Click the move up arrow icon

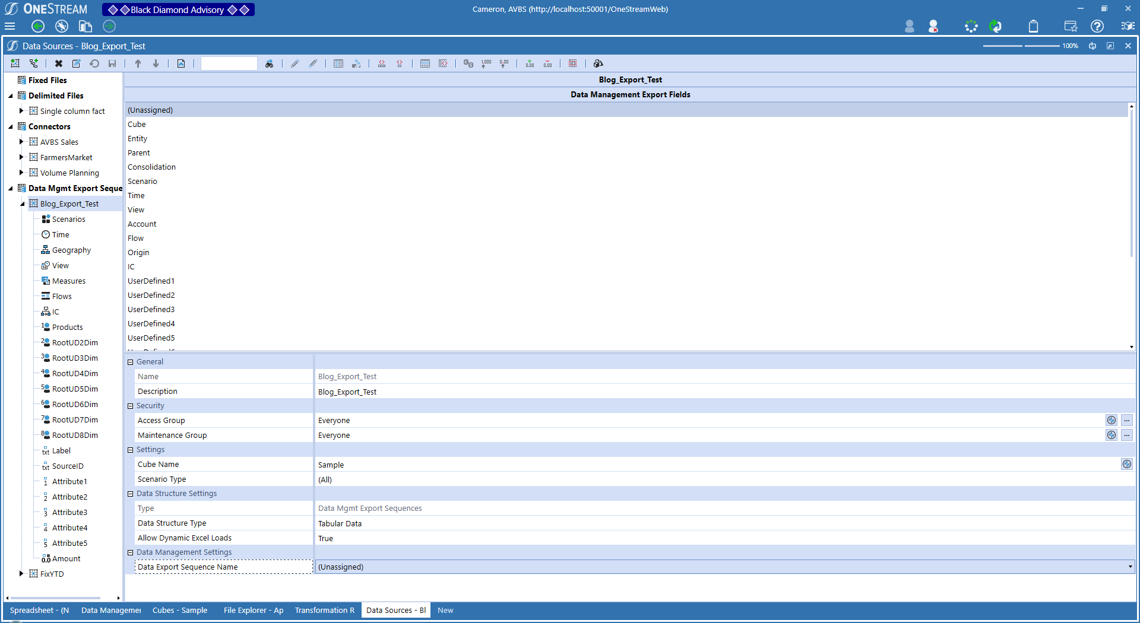(138, 63)
